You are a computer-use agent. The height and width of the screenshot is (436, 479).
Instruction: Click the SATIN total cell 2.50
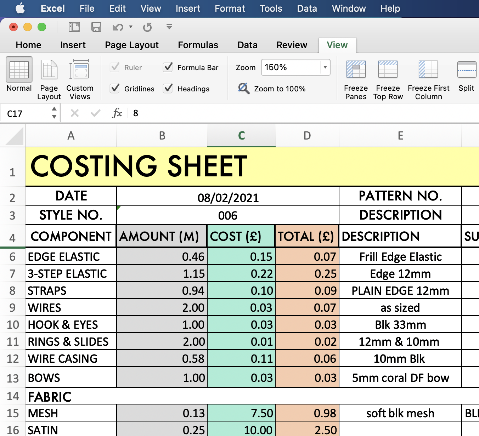coord(307,430)
